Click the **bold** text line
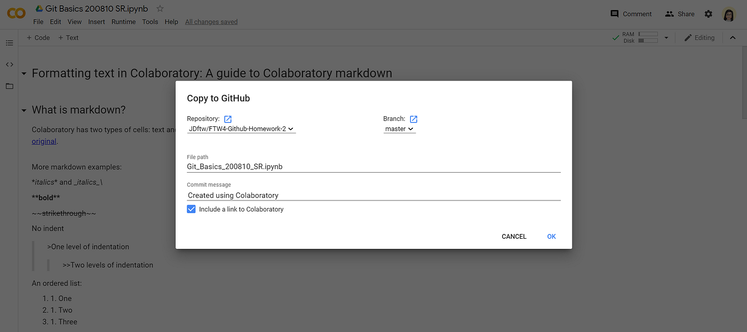This screenshot has height=332, width=747. (46, 198)
